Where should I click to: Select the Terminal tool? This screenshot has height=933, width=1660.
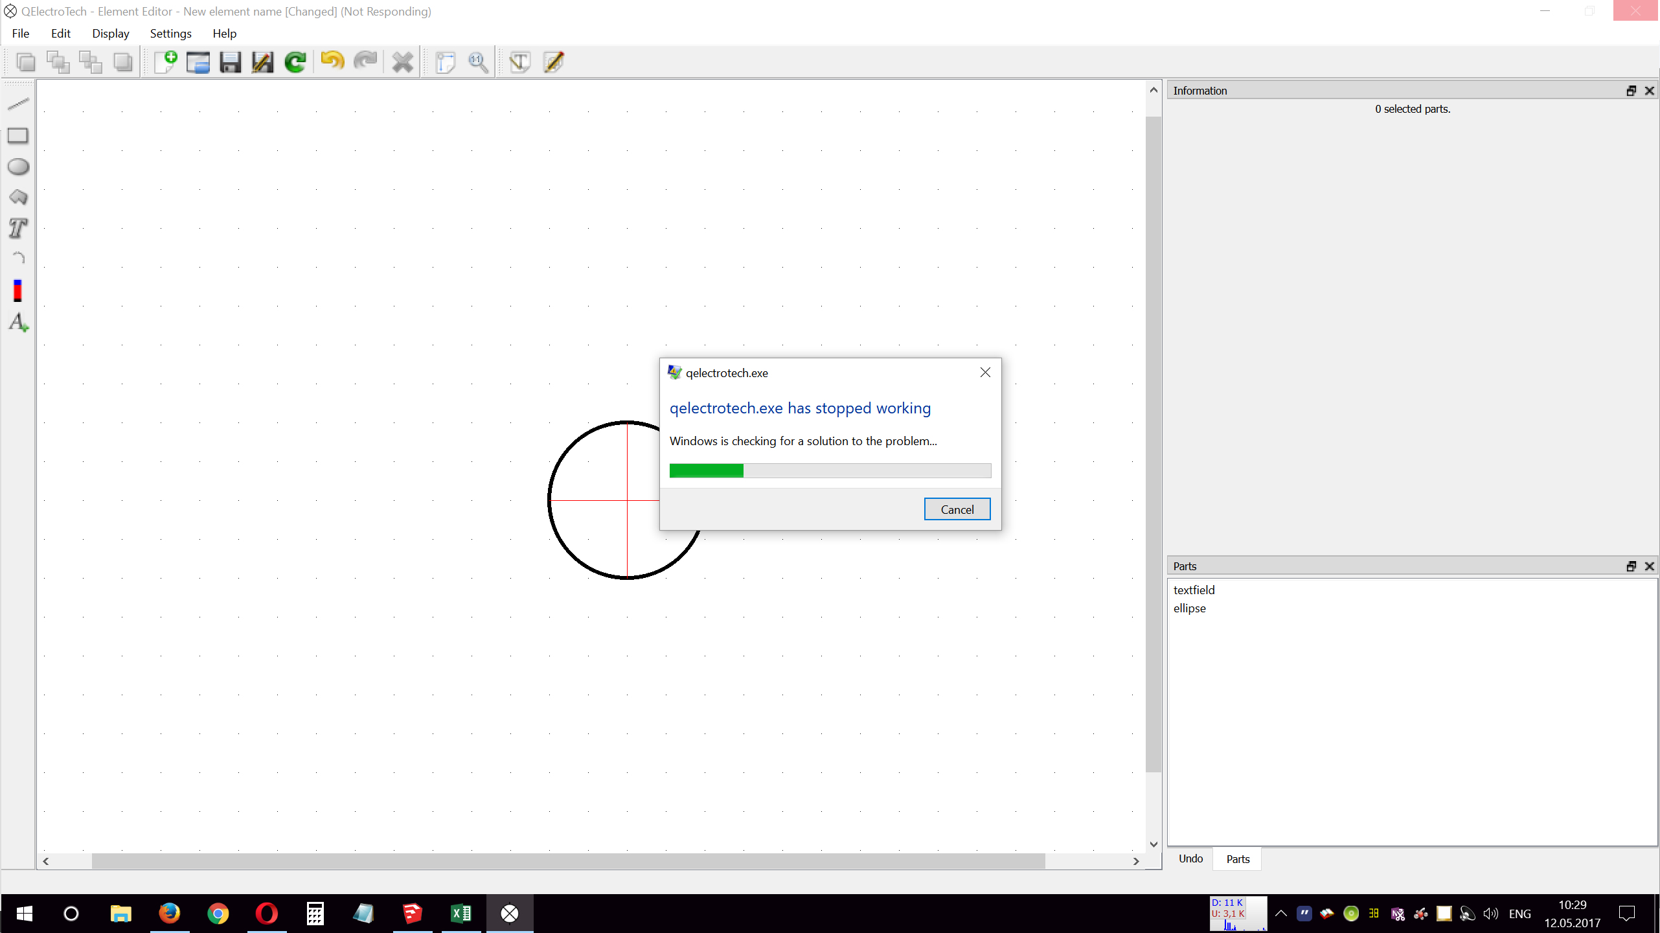(18, 290)
